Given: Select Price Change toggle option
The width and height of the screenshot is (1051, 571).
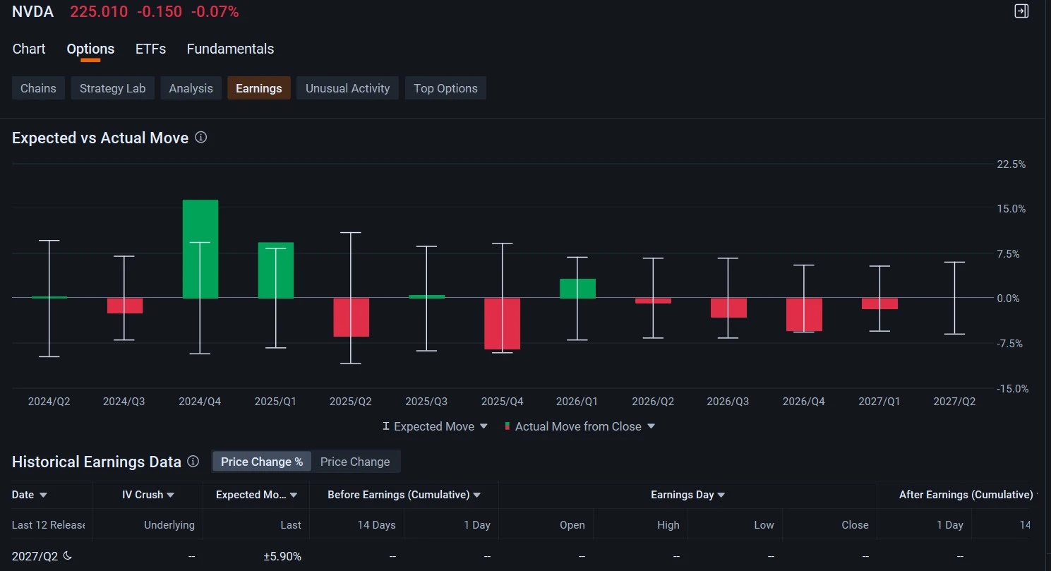Looking at the screenshot, I should coord(355,462).
